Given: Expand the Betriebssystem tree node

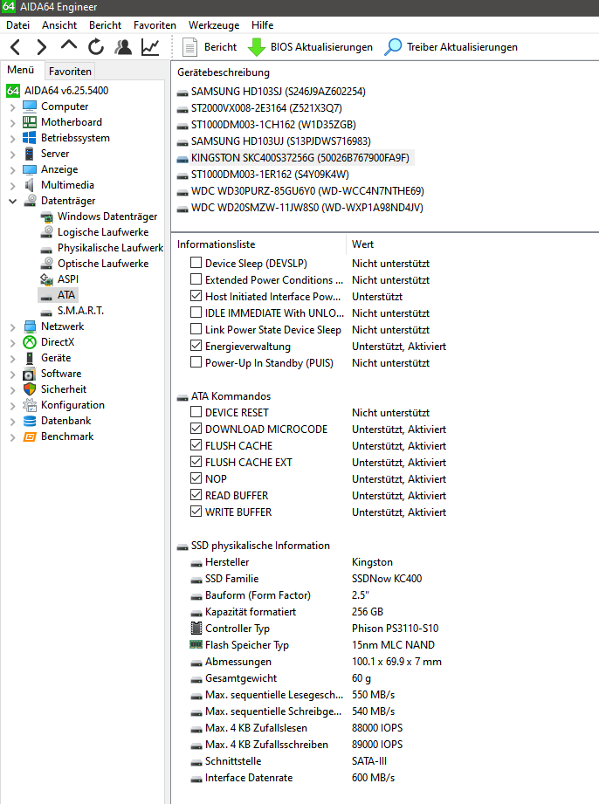Looking at the screenshot, I should 13,139.
